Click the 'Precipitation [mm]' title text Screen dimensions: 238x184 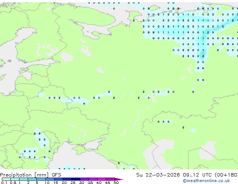pyautogui.click(x=24, y=175)
